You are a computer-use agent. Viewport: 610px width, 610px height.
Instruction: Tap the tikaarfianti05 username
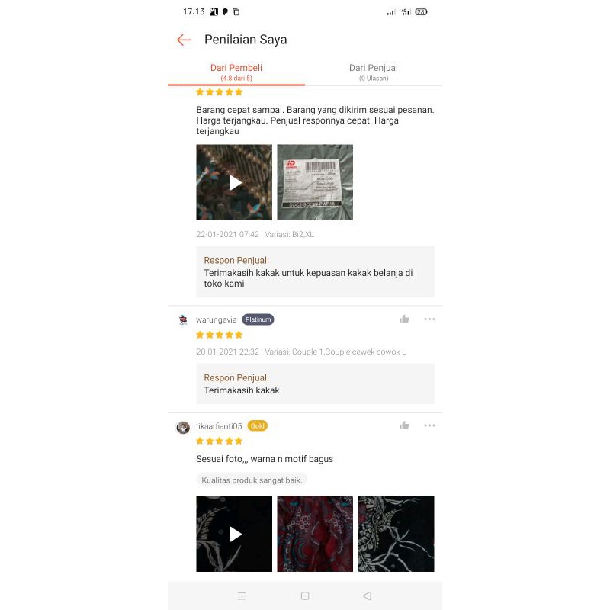tap(219, 426)
